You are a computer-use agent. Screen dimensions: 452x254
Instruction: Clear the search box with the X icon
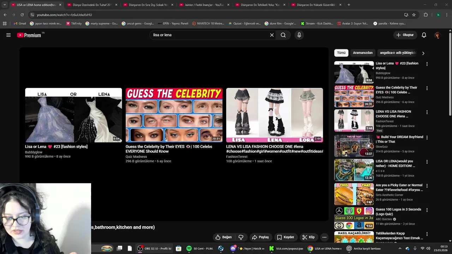[272, 35]
